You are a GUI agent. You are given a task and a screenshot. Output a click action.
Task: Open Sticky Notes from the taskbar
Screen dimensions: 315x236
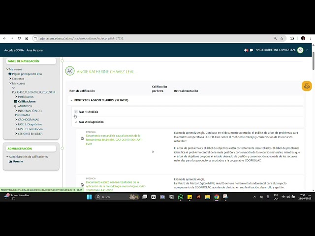click(189, 197)
